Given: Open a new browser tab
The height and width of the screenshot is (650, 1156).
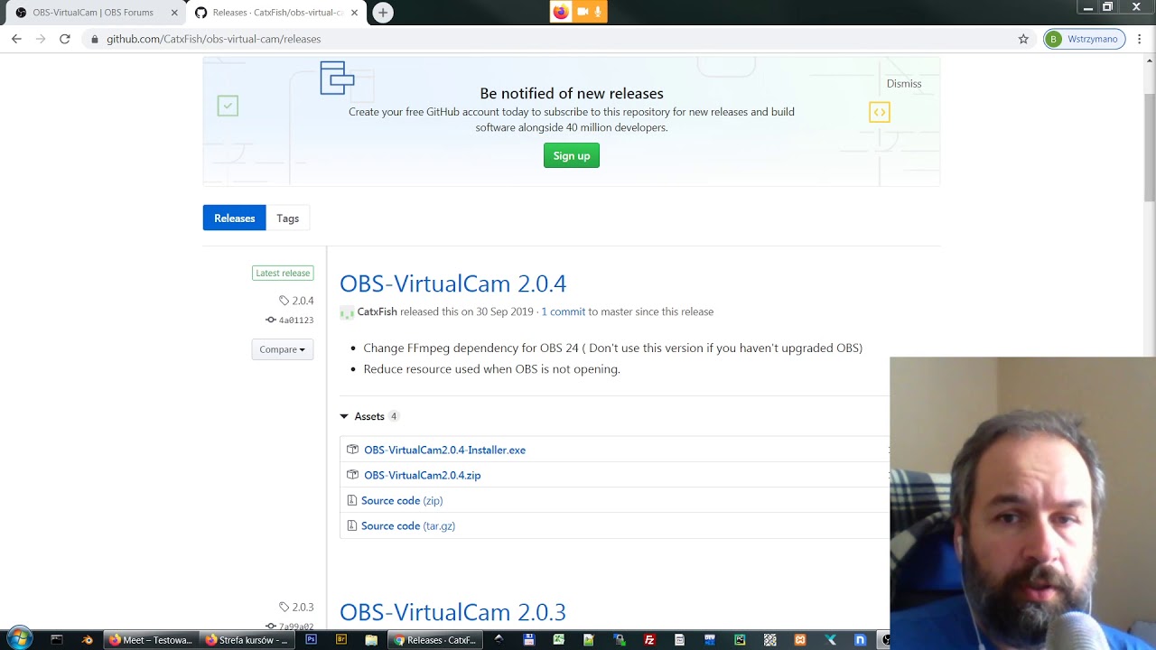Looking at the screenshot, I should (x=383, y=13).
